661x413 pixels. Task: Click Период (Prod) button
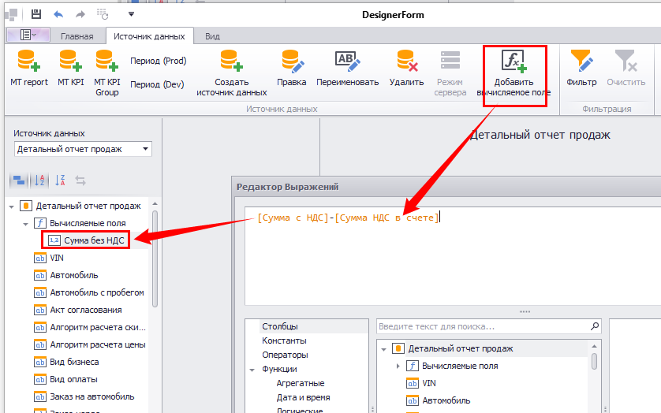158,61
